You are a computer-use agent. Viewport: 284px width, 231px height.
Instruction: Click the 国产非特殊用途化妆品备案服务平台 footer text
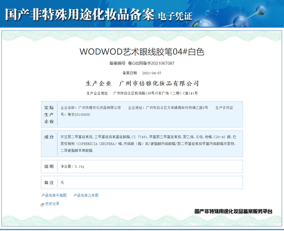(x=233, y=211)
